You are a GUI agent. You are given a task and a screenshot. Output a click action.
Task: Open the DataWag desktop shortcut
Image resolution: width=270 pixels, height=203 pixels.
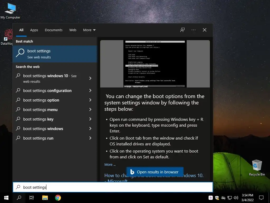[7, 37]
